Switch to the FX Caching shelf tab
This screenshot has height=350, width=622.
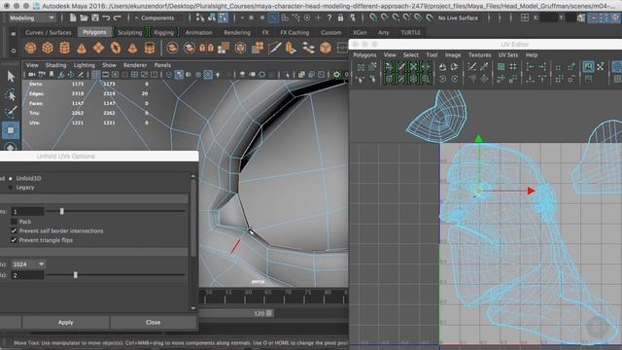(x=294, y=32)
